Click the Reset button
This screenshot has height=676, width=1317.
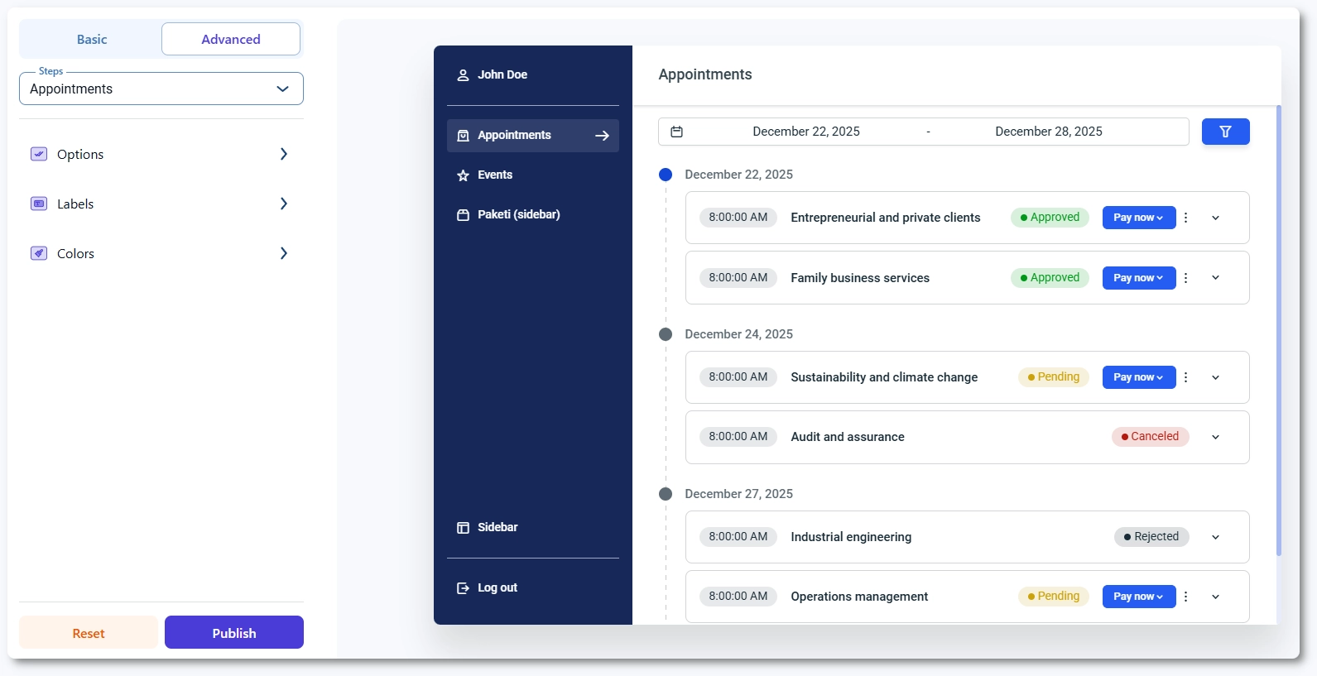pyautogui.click(x=89, y=633)
